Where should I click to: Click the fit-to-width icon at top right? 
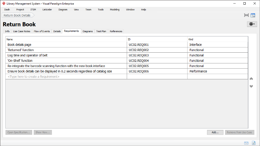(x=246, y=15)
